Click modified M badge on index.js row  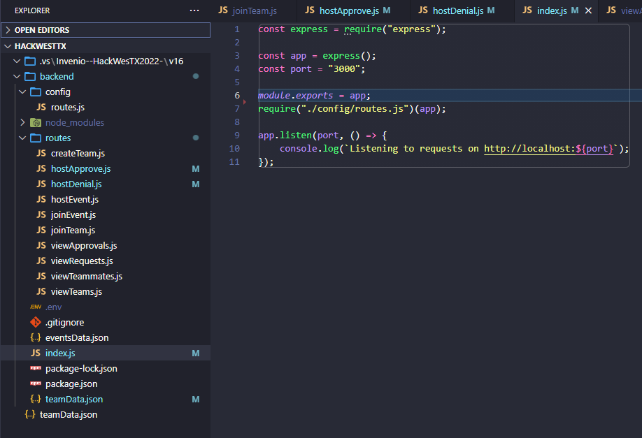tap(196, 353)
